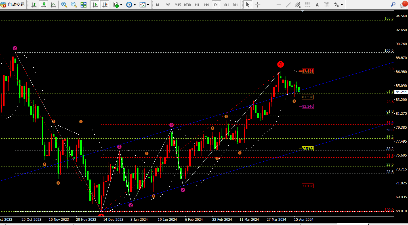Zoom in on the chart
Screen dimensions: 408x225
point(64,5)
